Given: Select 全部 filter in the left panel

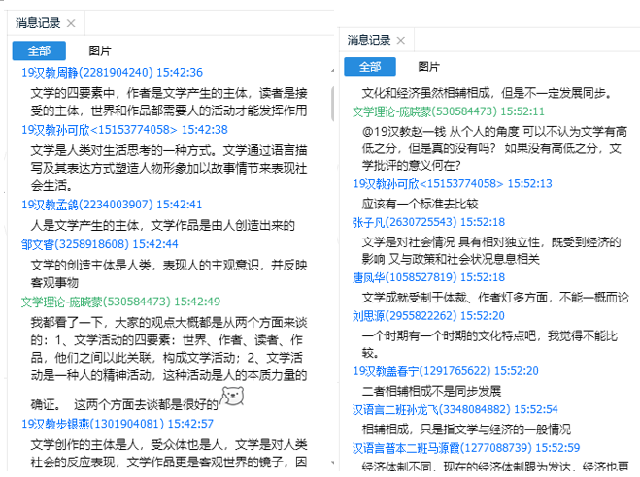Looking at the screenshot, I should pyautogui.click(x=38, y=51).
